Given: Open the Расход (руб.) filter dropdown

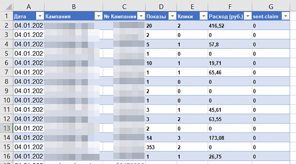Looking at the screenshot, I should (248, 16).
